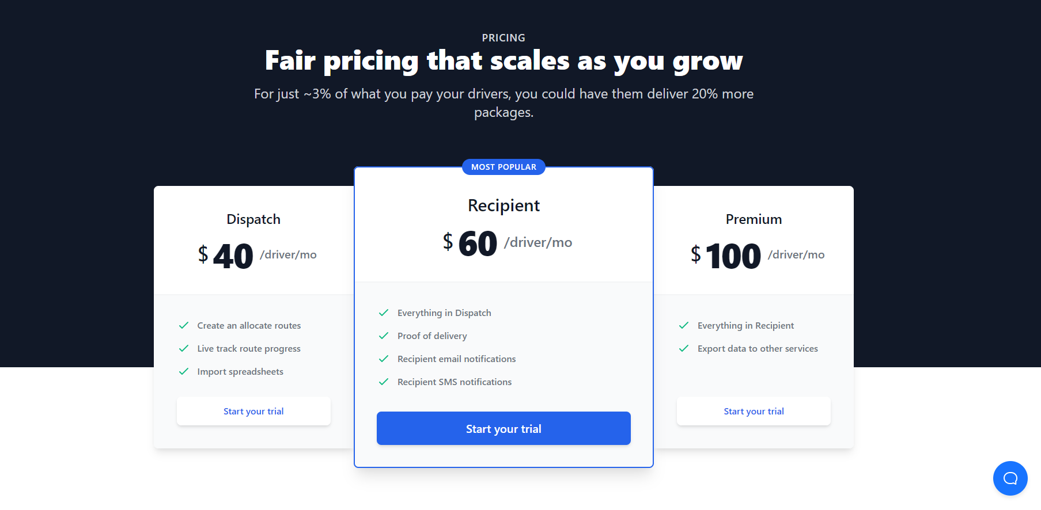The height and width of the screenshot is (510, 1041).
Task: Click the MOST POPULAR badge
Action: point(504,167)
